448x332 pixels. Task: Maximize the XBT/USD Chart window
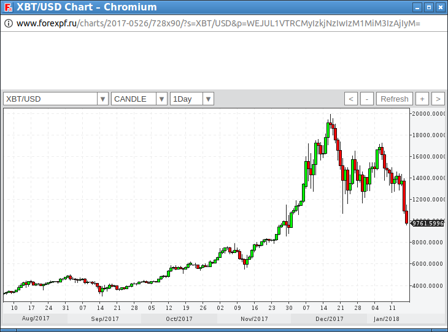click(x=429, y=7)
